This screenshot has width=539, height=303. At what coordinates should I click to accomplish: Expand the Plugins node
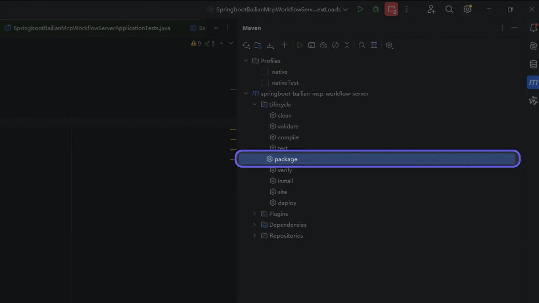click(x=254, y=213)
